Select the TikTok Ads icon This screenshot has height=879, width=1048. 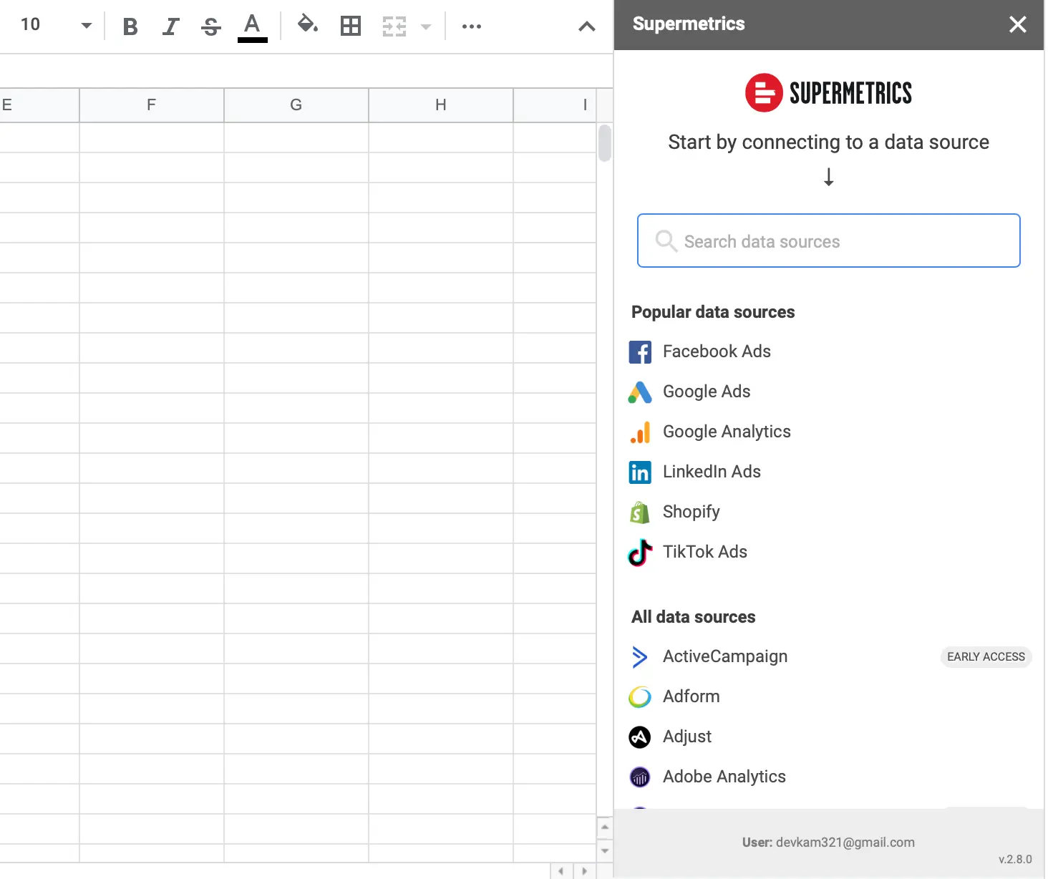pyautogui.click(x=640, y=552)
